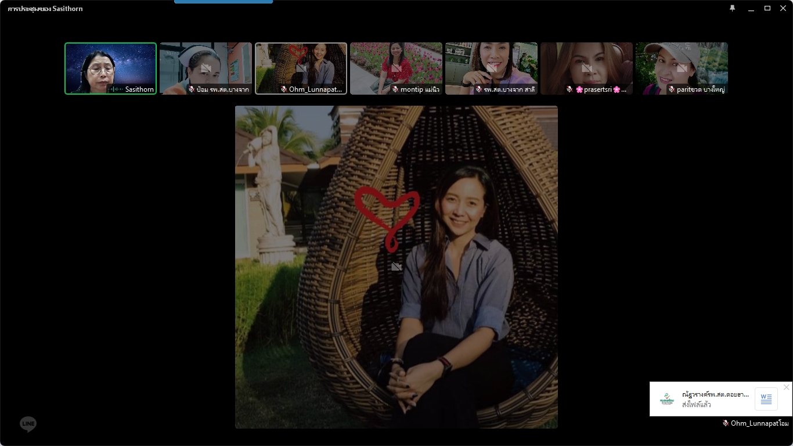Select รพ.สต.บางจาก สาลี participant thumbnail
Image resolution: width=793 pixels, height=446 pixels.
pyautogui.click(x=491, y=58)
